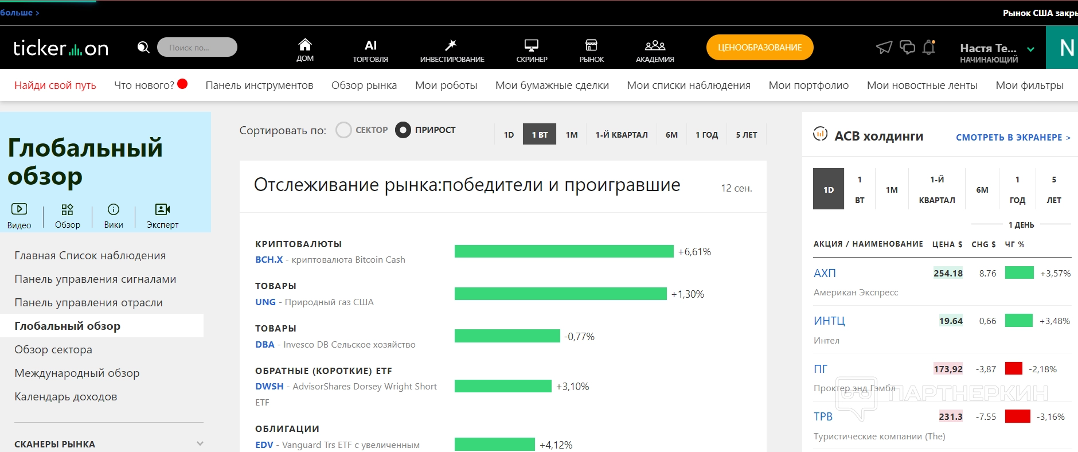Click the search magnifier icon

point(143,47)
